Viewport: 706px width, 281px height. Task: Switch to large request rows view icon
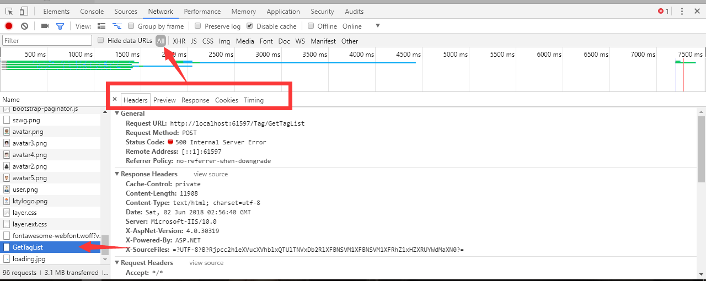(x=101, y=26)
